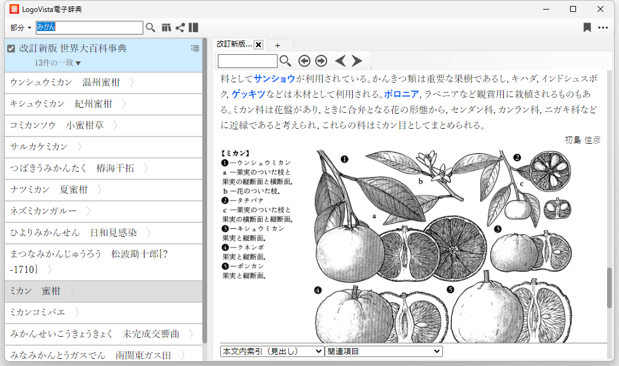619x366 pixels.
Task: Open the bookmark icon at top right
Action: [x=587, y=27]
